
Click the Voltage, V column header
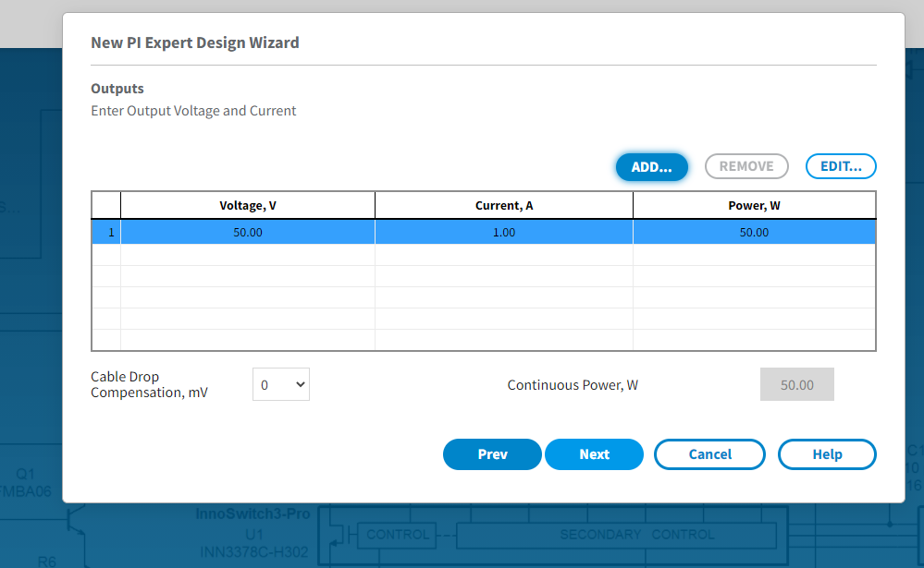coord(248,205)
